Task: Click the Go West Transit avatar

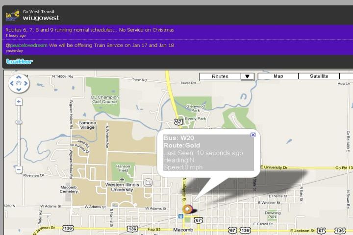Action: (13, 15)
